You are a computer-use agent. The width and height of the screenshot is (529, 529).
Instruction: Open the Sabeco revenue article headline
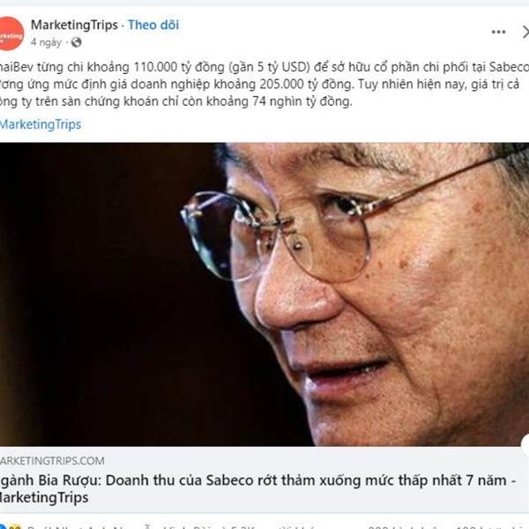click(257, 488)
